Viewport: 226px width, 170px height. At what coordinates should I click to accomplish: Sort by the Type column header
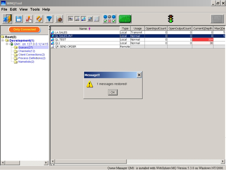coord(125,29)
